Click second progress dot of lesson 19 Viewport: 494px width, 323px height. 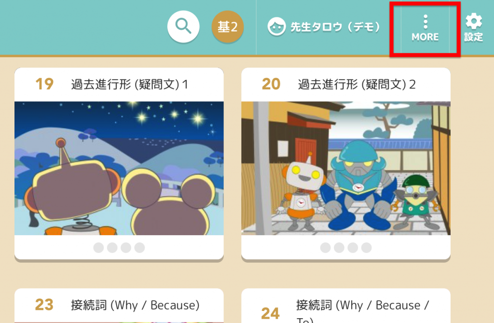(x=112, y=248)
